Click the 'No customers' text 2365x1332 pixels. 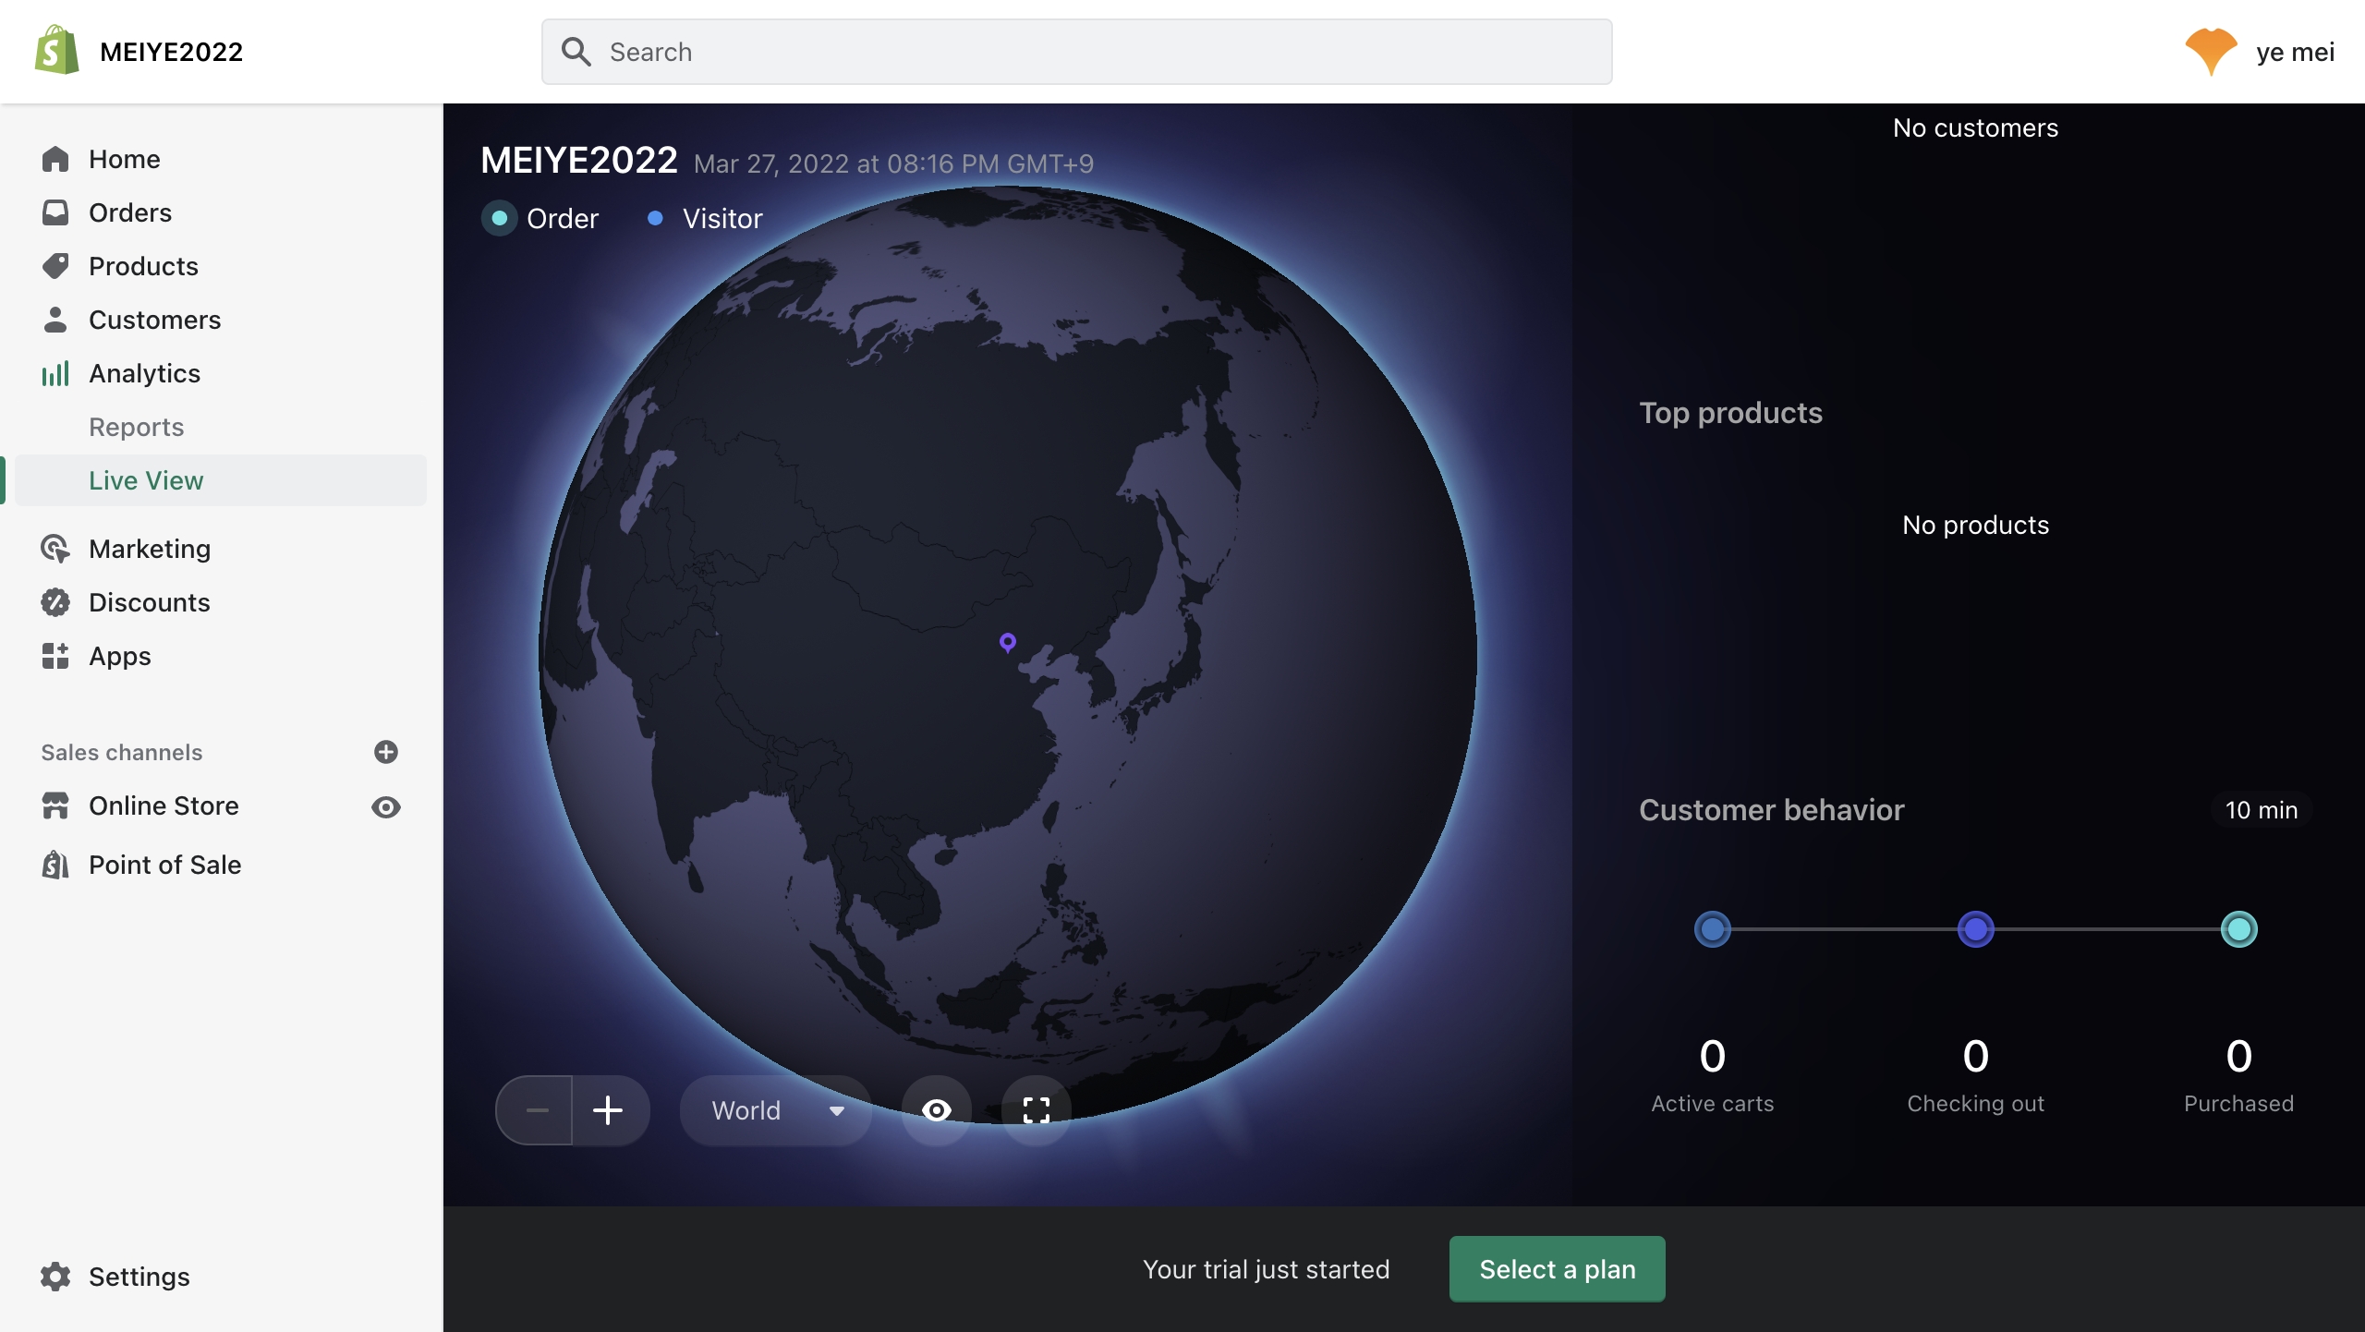coord(1976,127)
